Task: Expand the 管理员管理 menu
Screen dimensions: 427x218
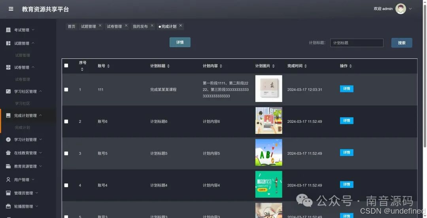Action: tap(37, 192)
